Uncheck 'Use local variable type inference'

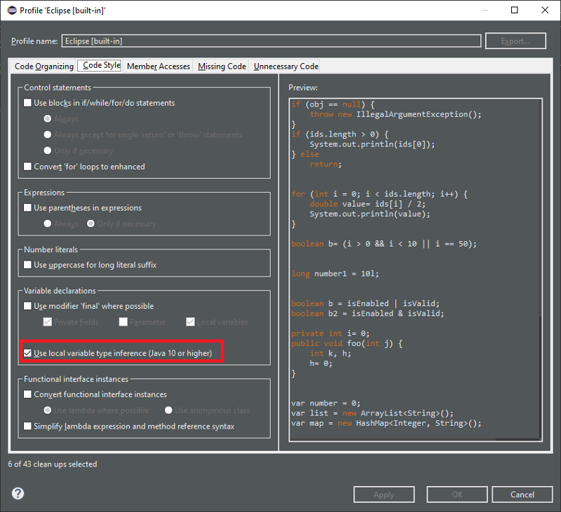tap(27, 353)
